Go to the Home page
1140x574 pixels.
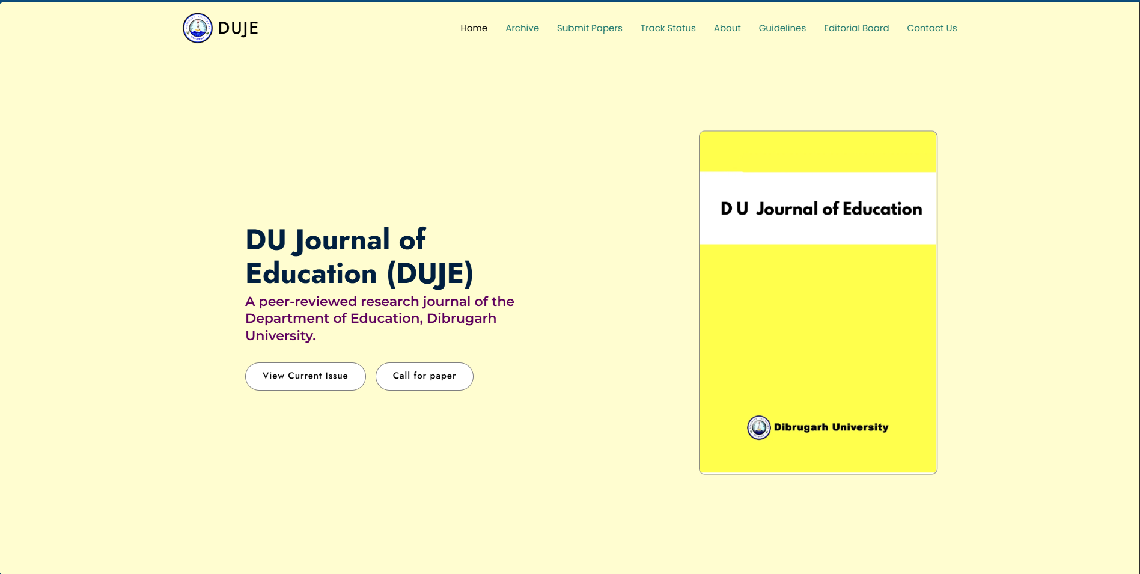coord(474,28)
